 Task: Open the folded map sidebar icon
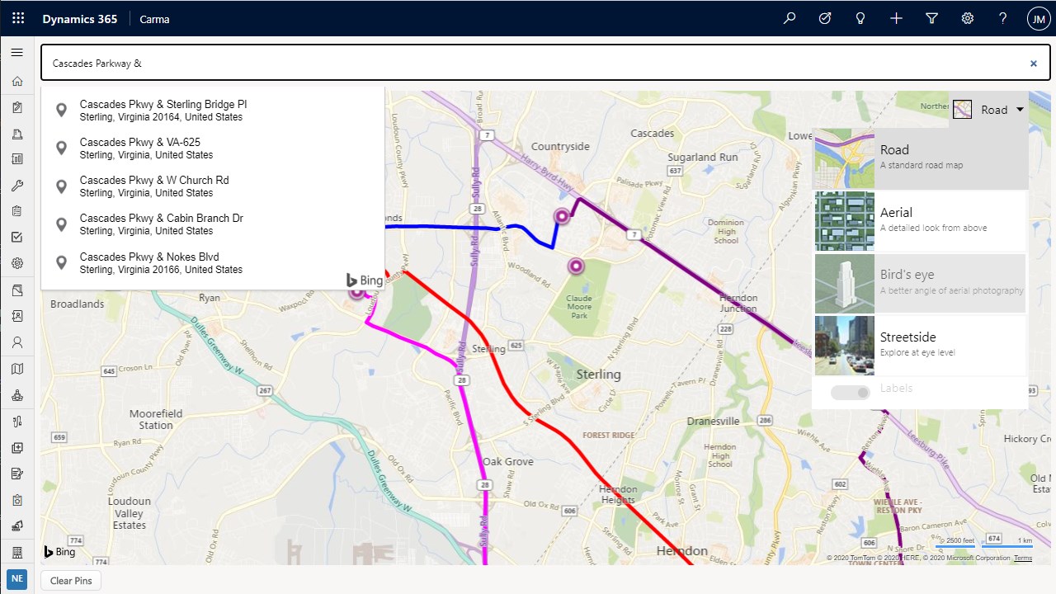coord(16,369)
